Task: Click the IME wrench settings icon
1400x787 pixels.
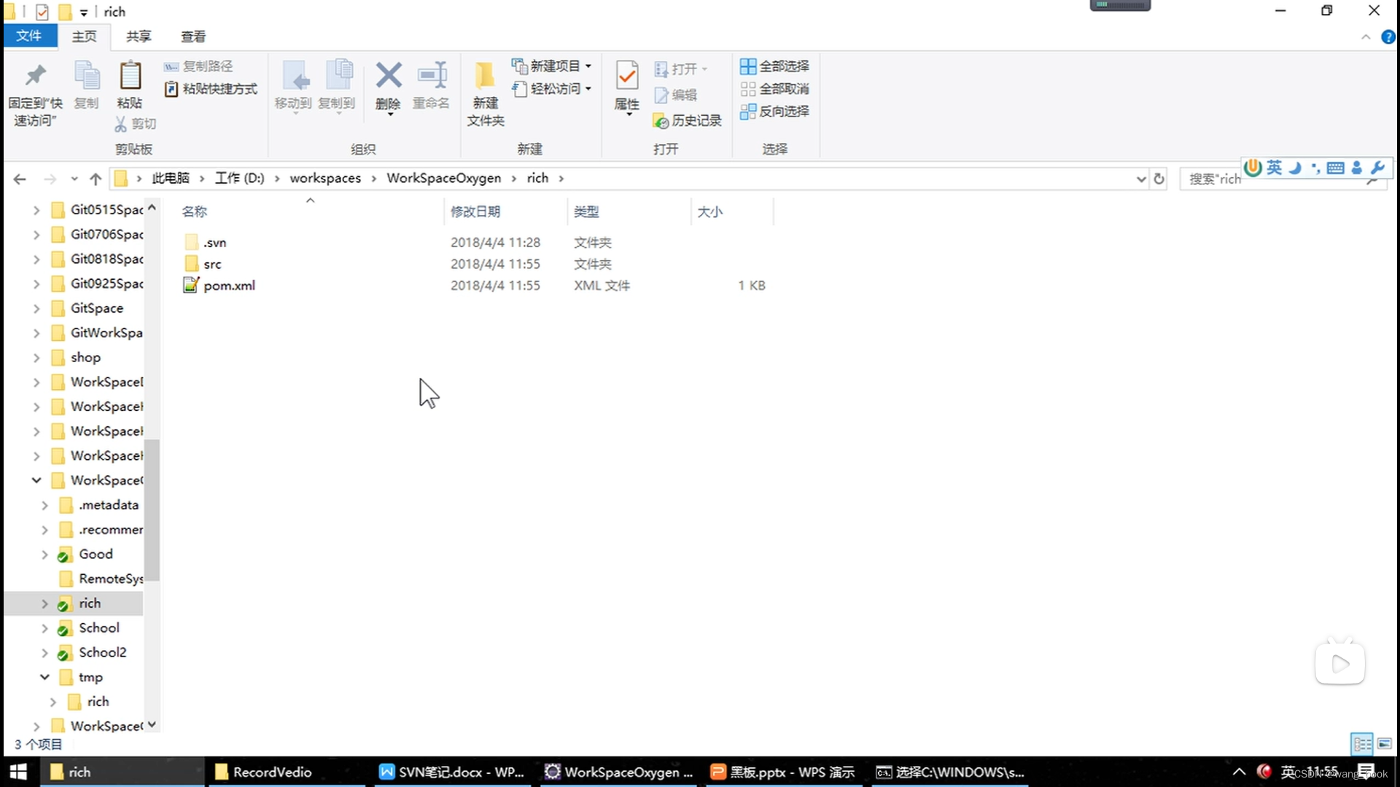Action: tap(1377, 168)
